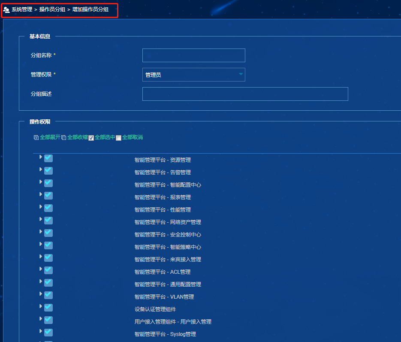Viewport: 401px width, 342px height.
Task: Select 智能管理平台 - VLAN管理 row text
Action: [164, 297]
